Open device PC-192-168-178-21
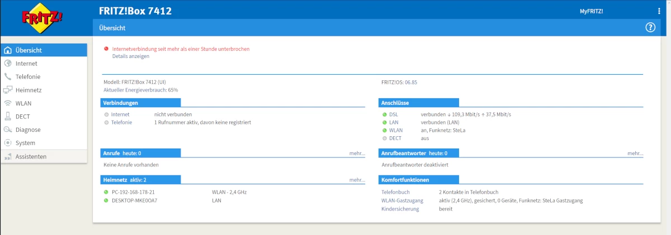 coord(133,192)
